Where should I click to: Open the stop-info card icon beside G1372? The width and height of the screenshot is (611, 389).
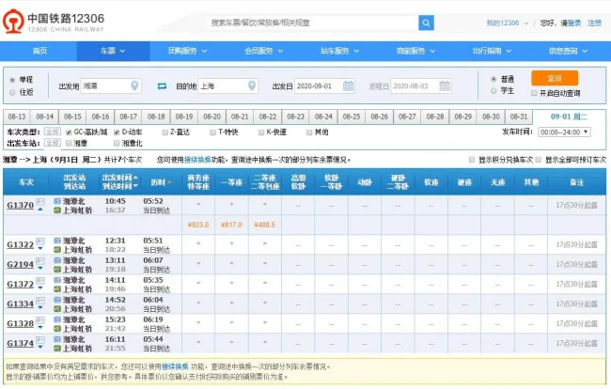[40, 281]
